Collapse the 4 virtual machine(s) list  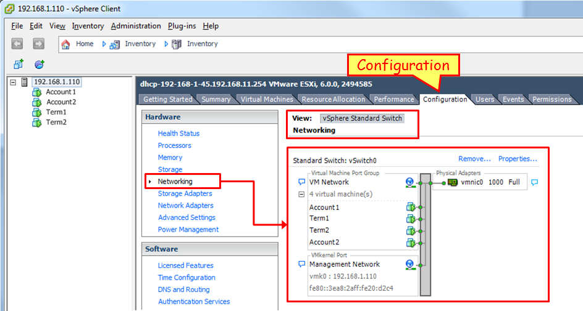301,194
